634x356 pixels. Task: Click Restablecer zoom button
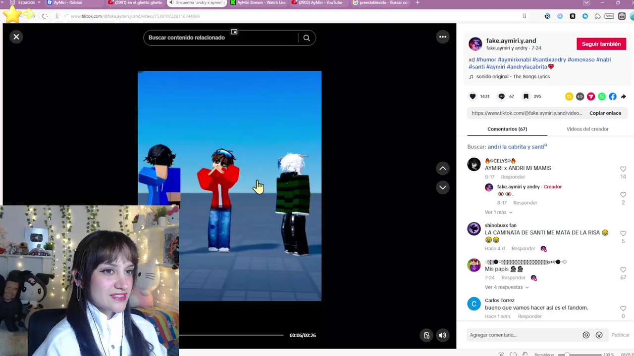pos(544,355)
